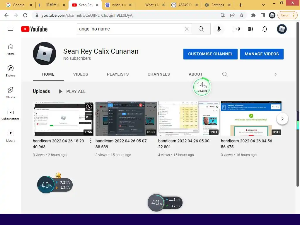This screenshot has height=225, width=300.
Task: Click PLAY ALL for uploads
Action: (x=72, y=91)
